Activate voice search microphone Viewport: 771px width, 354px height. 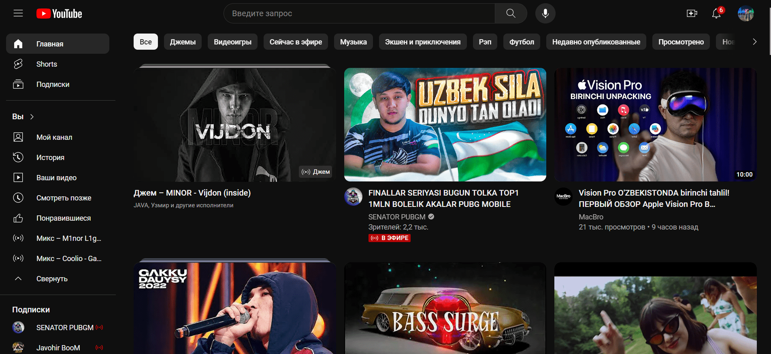coord(545,13)
